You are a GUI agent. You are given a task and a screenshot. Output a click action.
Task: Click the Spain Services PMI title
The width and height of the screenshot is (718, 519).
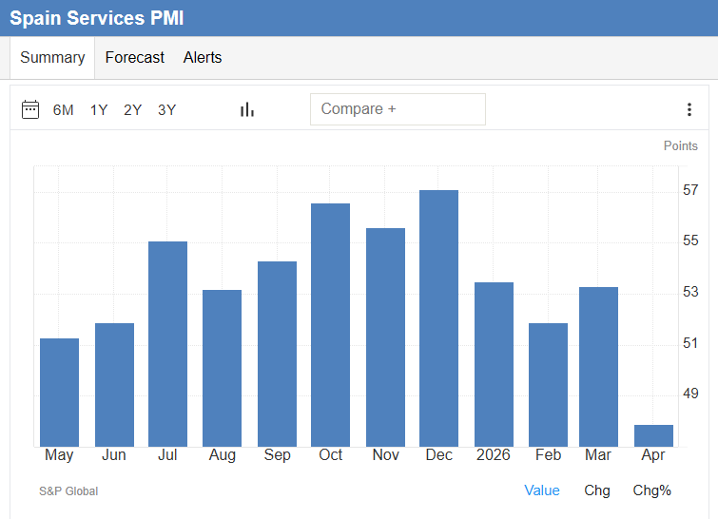pyautogui.click(x=97, y=18)
